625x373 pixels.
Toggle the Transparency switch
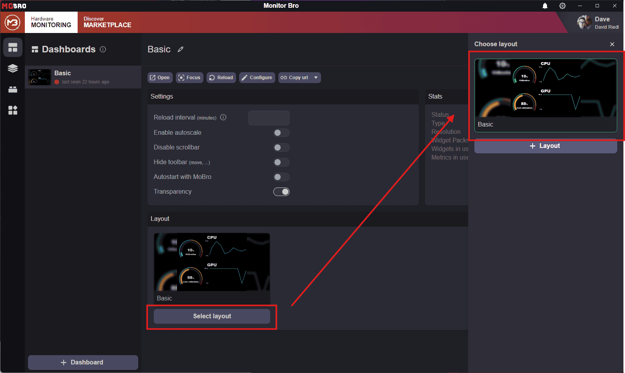click(281, 192)
